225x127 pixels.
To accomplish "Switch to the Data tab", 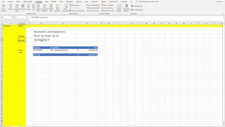I will click(47, 1).
